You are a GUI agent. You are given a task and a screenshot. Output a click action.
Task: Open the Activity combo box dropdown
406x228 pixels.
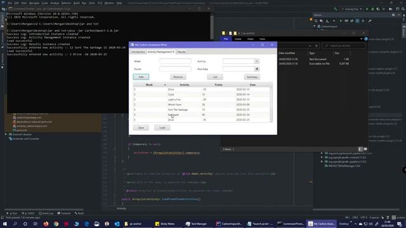tap(256, 61)
